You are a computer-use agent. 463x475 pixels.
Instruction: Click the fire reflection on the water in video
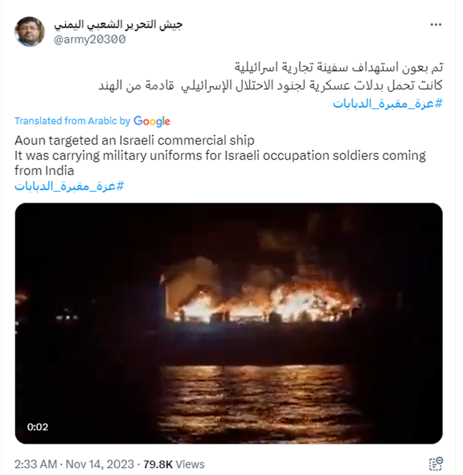pos(258,400)
